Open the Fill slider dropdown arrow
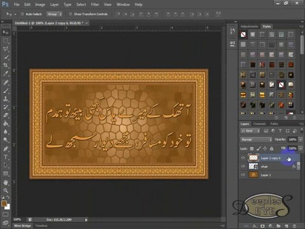Screen dimensions: 305x229 301,148
